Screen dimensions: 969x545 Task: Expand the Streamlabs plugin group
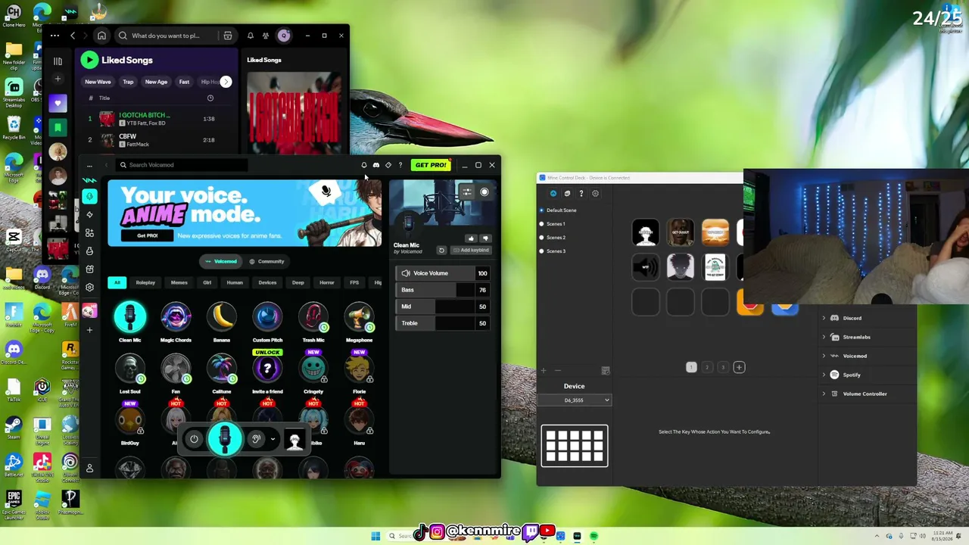pyautogui.click(x=824, y=337)
